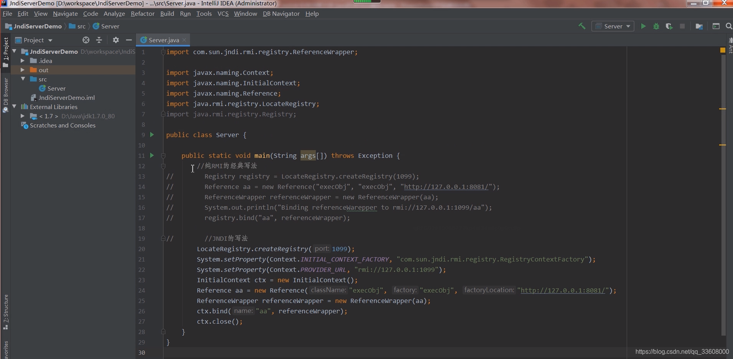Click the highlighted args parameter
Image resolution: width=733 pixels, height=359 pixels.
tap(308, 156)
